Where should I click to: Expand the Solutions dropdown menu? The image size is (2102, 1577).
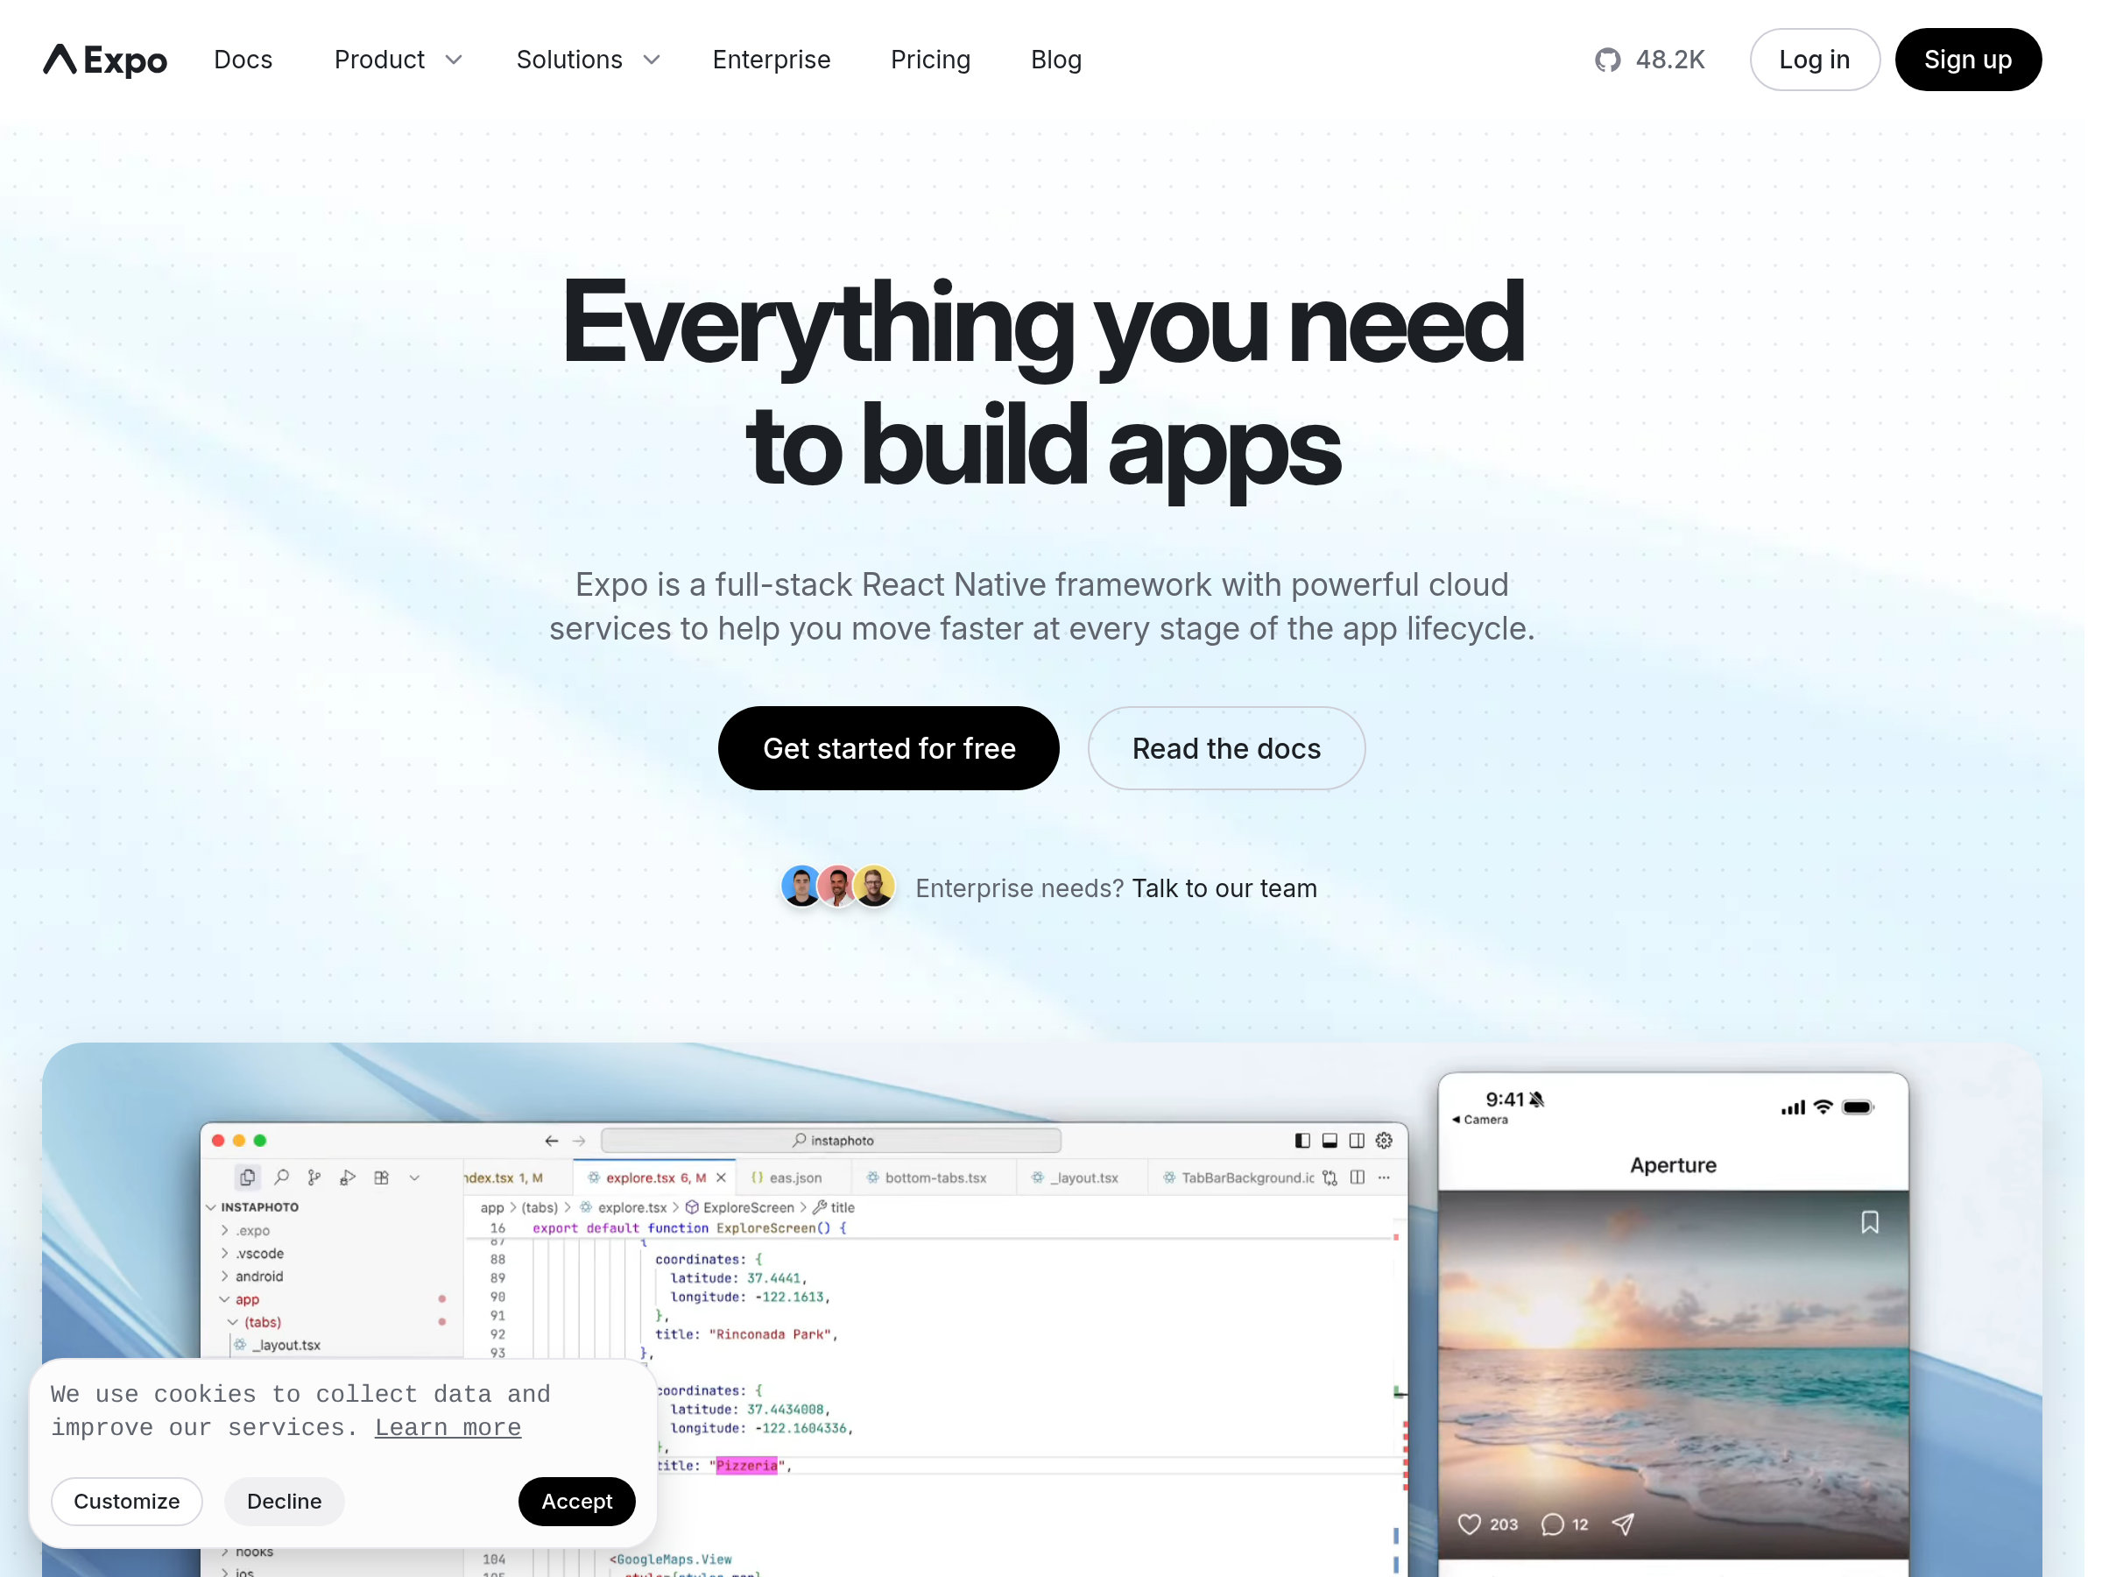click(x=589, y=60)
